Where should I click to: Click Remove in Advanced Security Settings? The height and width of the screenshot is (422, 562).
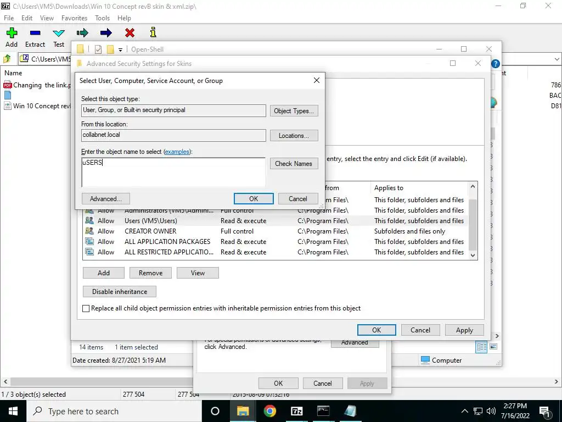(x=150, y=273)
